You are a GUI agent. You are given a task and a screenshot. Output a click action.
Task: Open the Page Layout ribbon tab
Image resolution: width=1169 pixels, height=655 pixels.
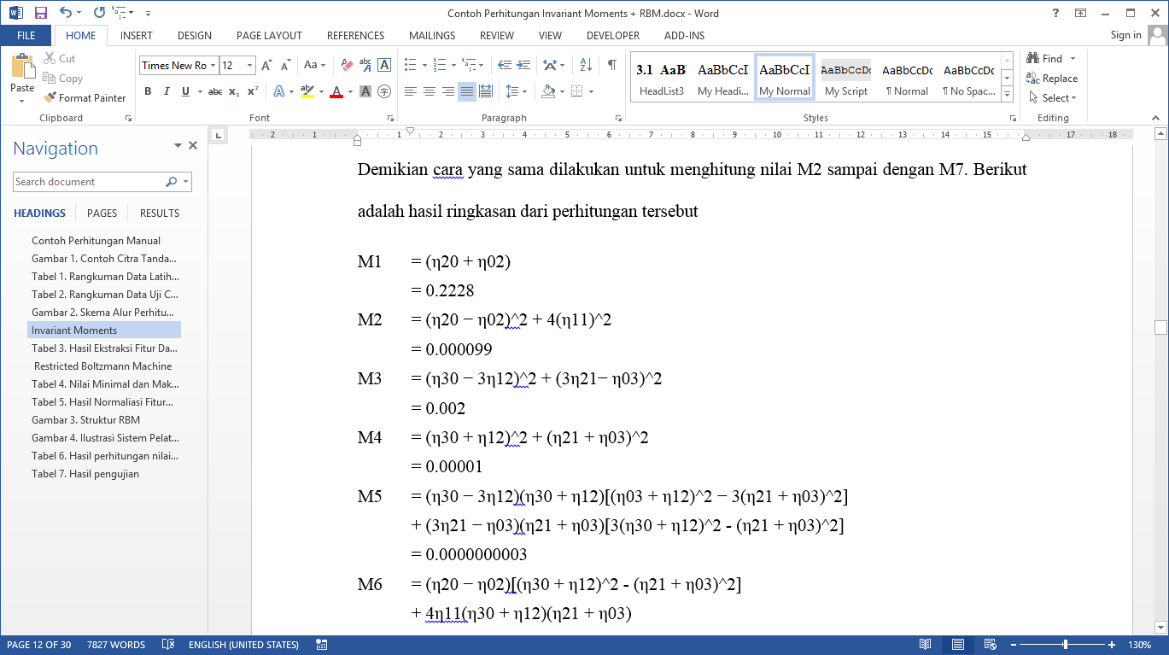tap(269, 36)
